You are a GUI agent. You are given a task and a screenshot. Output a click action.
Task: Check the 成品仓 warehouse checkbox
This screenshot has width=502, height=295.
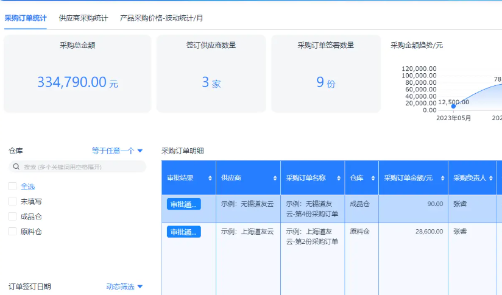[12, 216]
